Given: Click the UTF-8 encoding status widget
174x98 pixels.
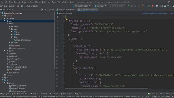Looking at the screenshot, I should coord(147,97).
